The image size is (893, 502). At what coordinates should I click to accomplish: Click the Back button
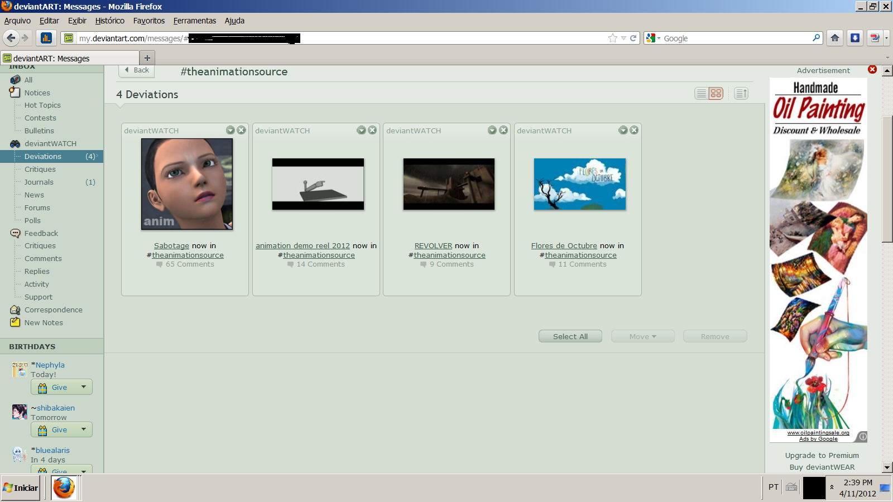click(137, 70)
